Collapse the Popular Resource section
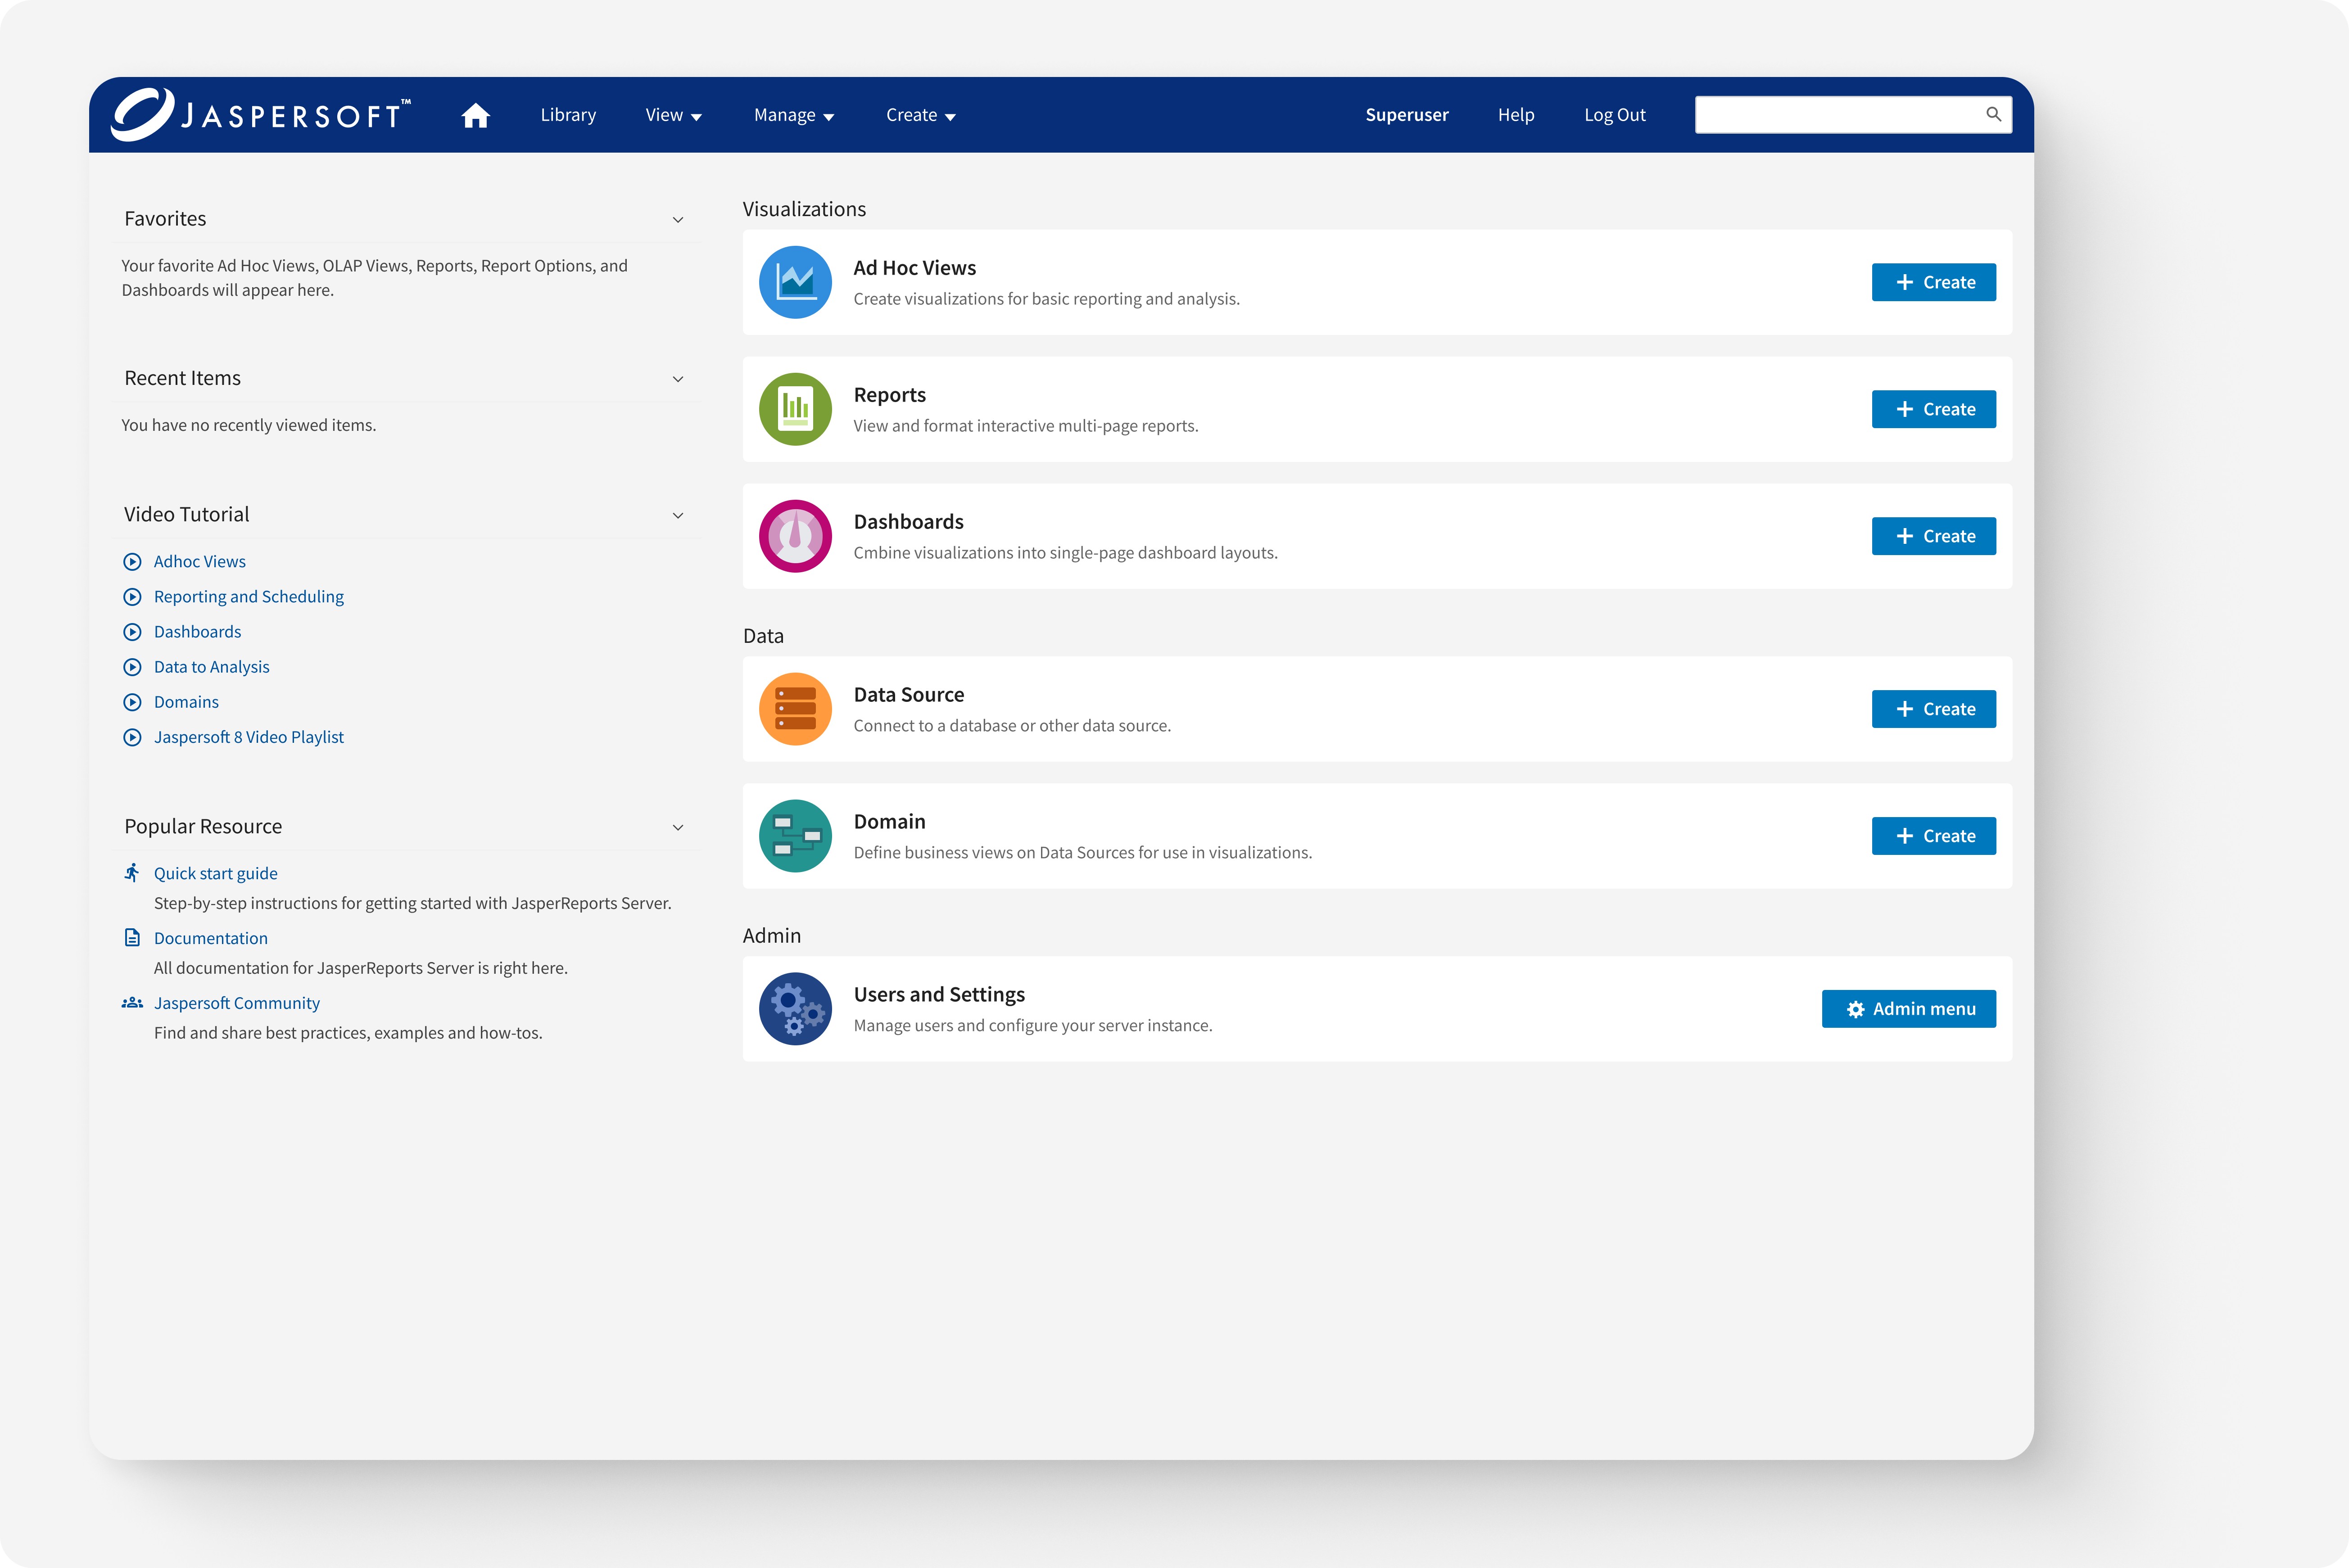The width and height of the screenshot is (2349, 1568). click(x=678, y=828)
